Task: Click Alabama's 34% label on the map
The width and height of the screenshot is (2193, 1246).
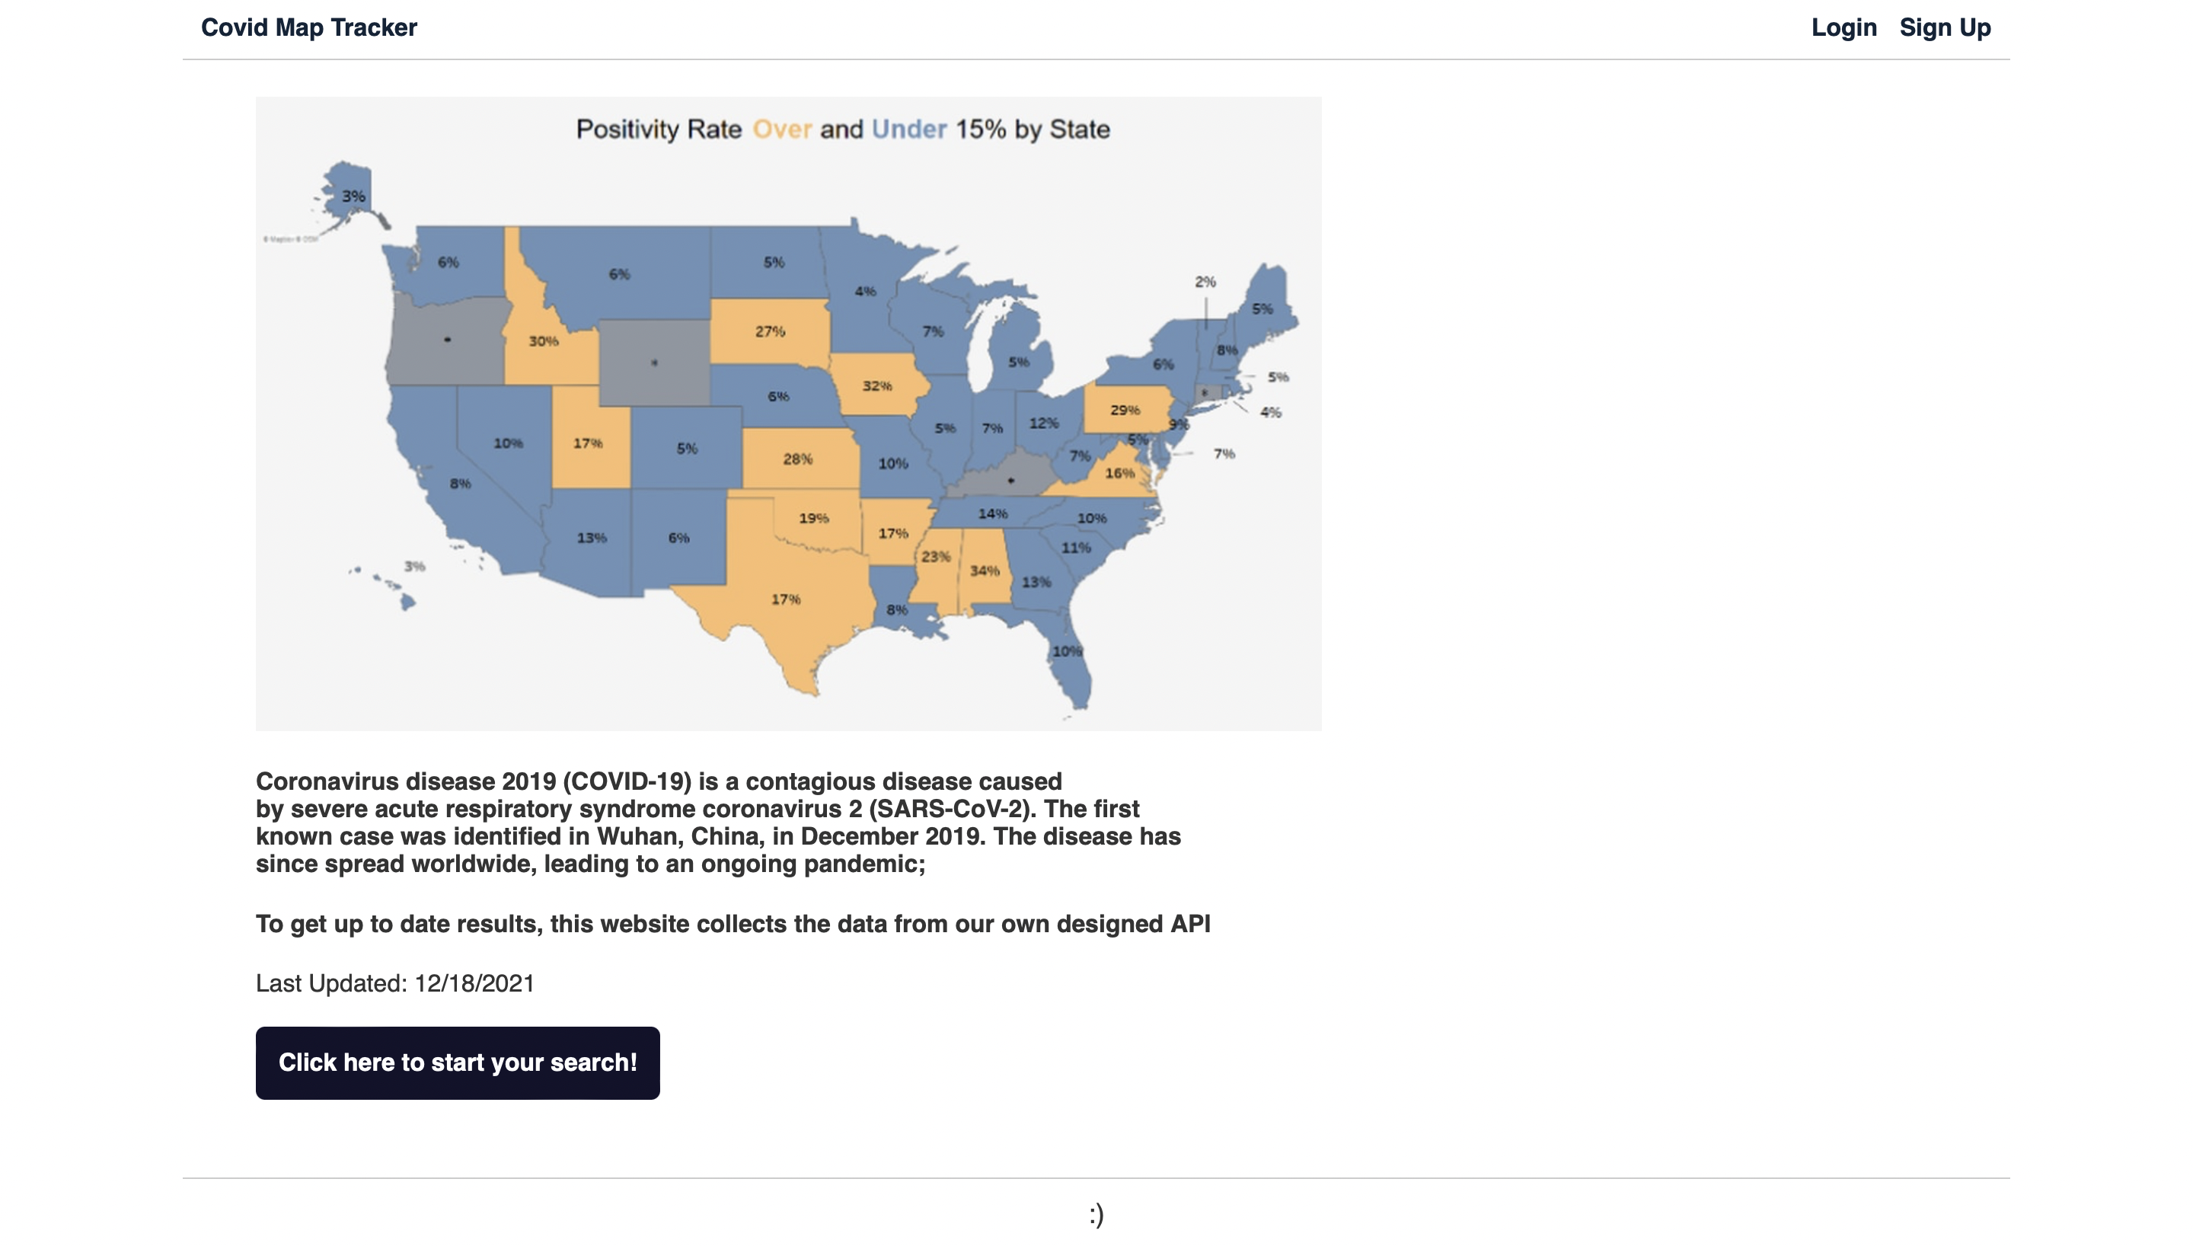Action: click(x=984, y=570)
